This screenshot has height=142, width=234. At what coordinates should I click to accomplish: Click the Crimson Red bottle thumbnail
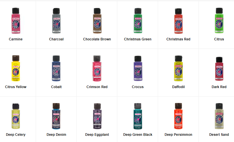pos(97,68)
